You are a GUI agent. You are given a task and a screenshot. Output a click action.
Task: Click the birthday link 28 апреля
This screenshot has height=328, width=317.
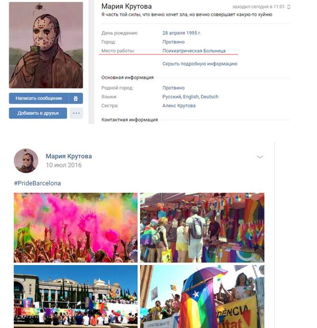click(x=174, y=33)
